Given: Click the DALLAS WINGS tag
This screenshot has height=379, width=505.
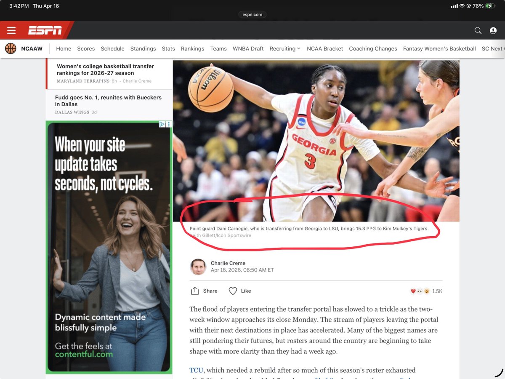Looking at the screenshot, I should tap(72, 112).
